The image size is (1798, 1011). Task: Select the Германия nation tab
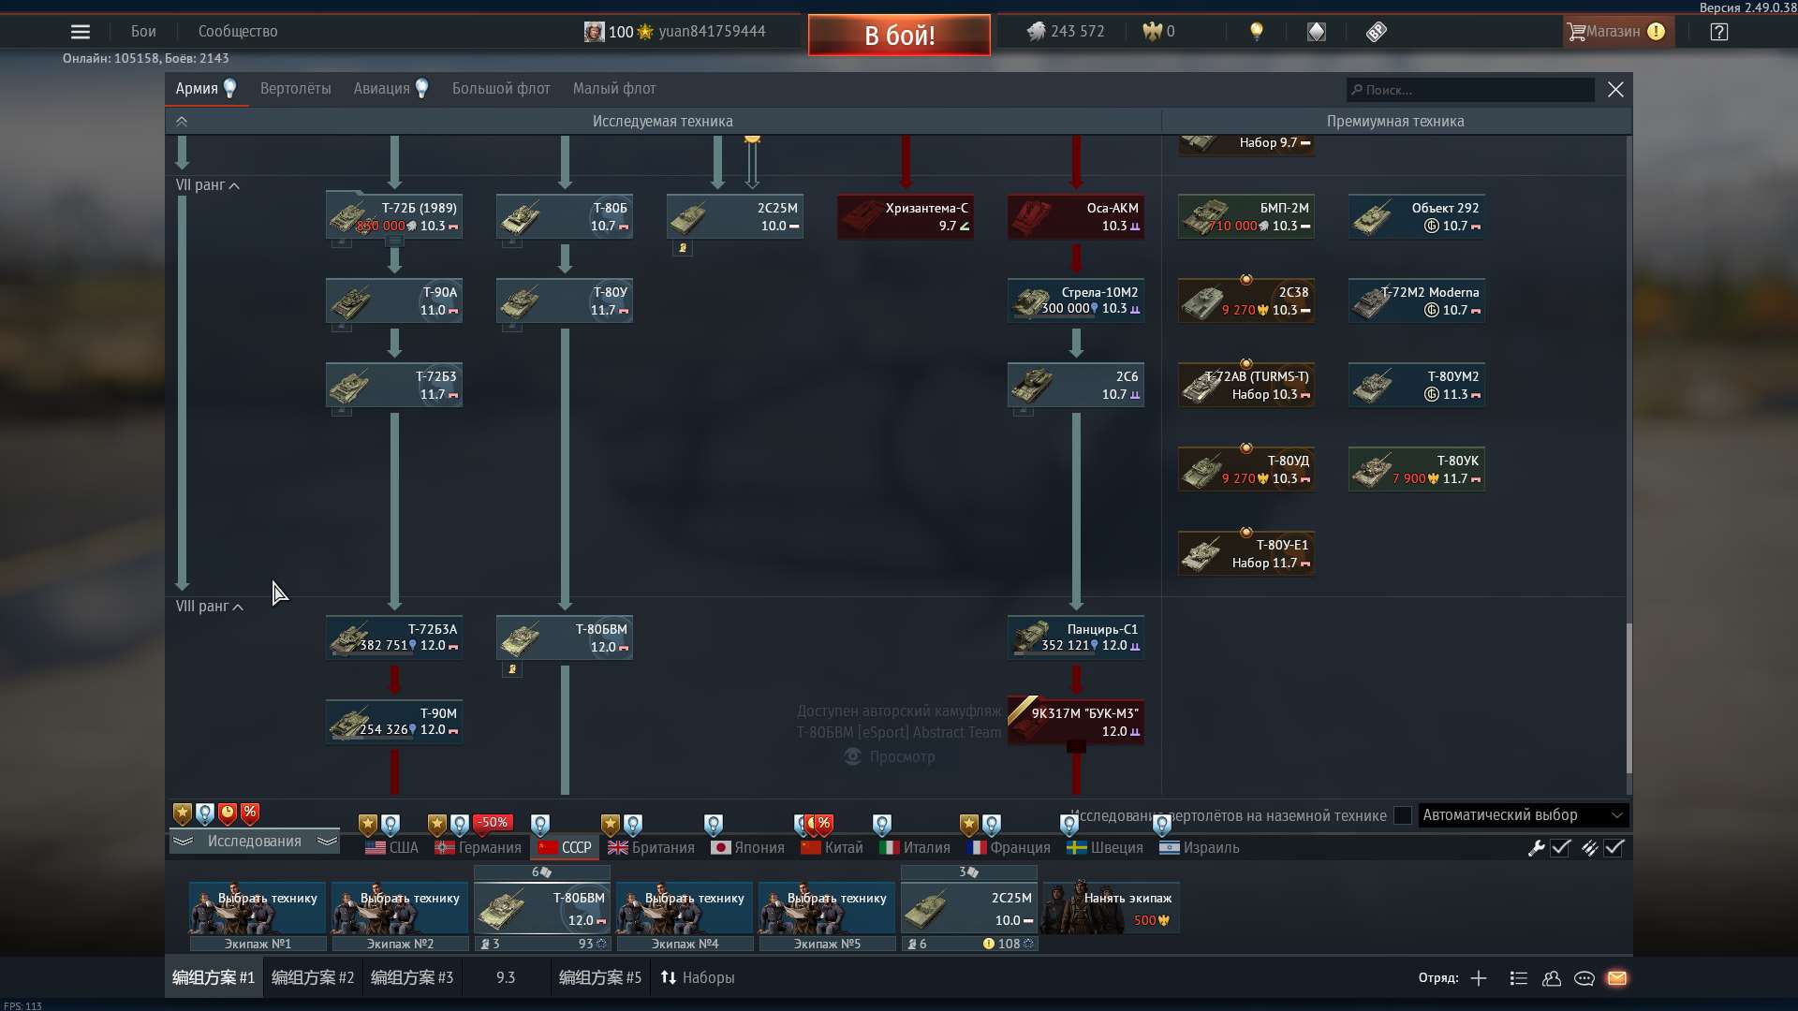[x=479, y=848]
